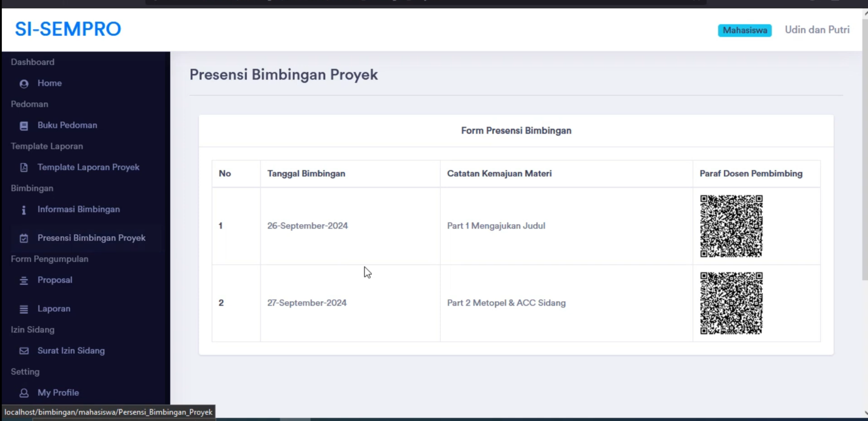Viewport: 868px width, 421px height.
Task: Click the Form Presensi Bimbingan card title
Action: click(x=516, y=131)
